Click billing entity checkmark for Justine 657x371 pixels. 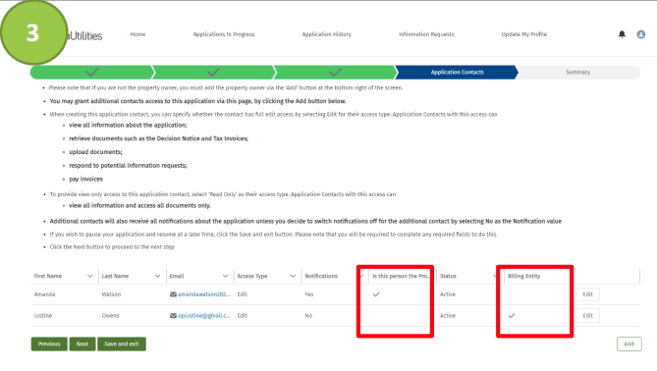pyautogui.click(x=512, y=316)
